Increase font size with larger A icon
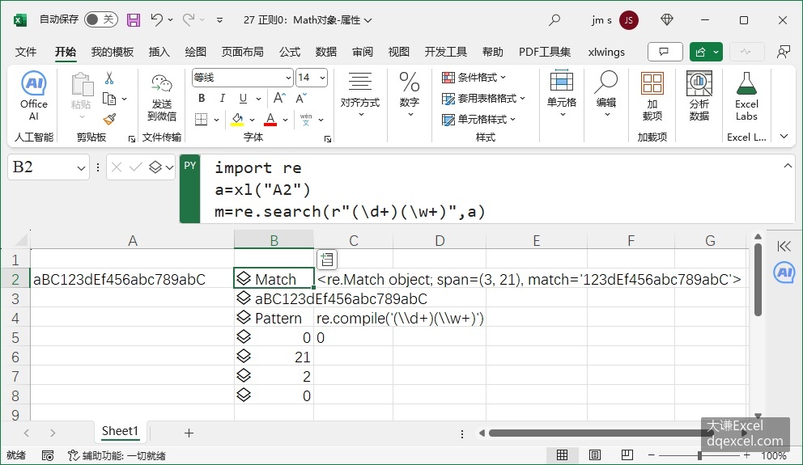The height and width of the screenshot is (465, 803). click(x=279, y=98)
